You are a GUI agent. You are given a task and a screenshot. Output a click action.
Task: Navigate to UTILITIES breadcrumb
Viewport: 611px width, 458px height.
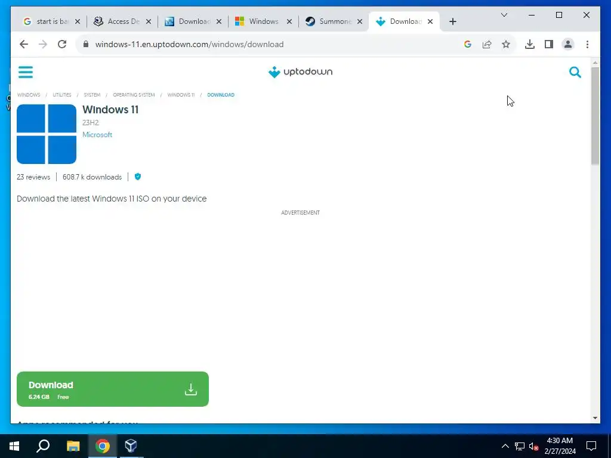[x=62, y=95]
